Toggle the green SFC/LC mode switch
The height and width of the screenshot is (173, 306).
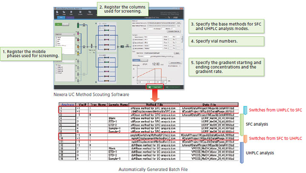pyautogui.click(x=62, y=24)
